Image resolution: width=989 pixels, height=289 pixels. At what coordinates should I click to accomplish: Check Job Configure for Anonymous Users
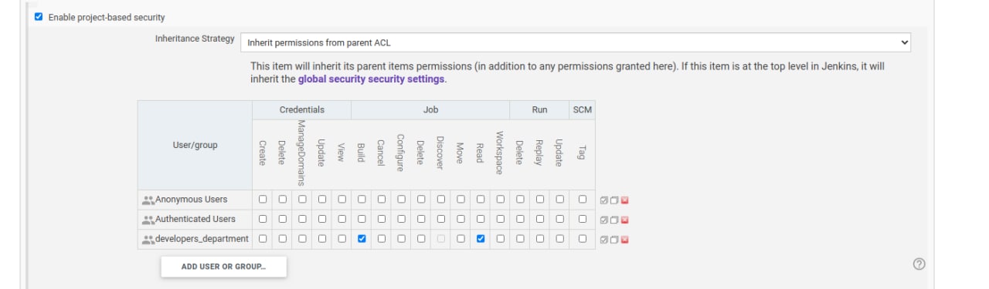tap(401, 199)
